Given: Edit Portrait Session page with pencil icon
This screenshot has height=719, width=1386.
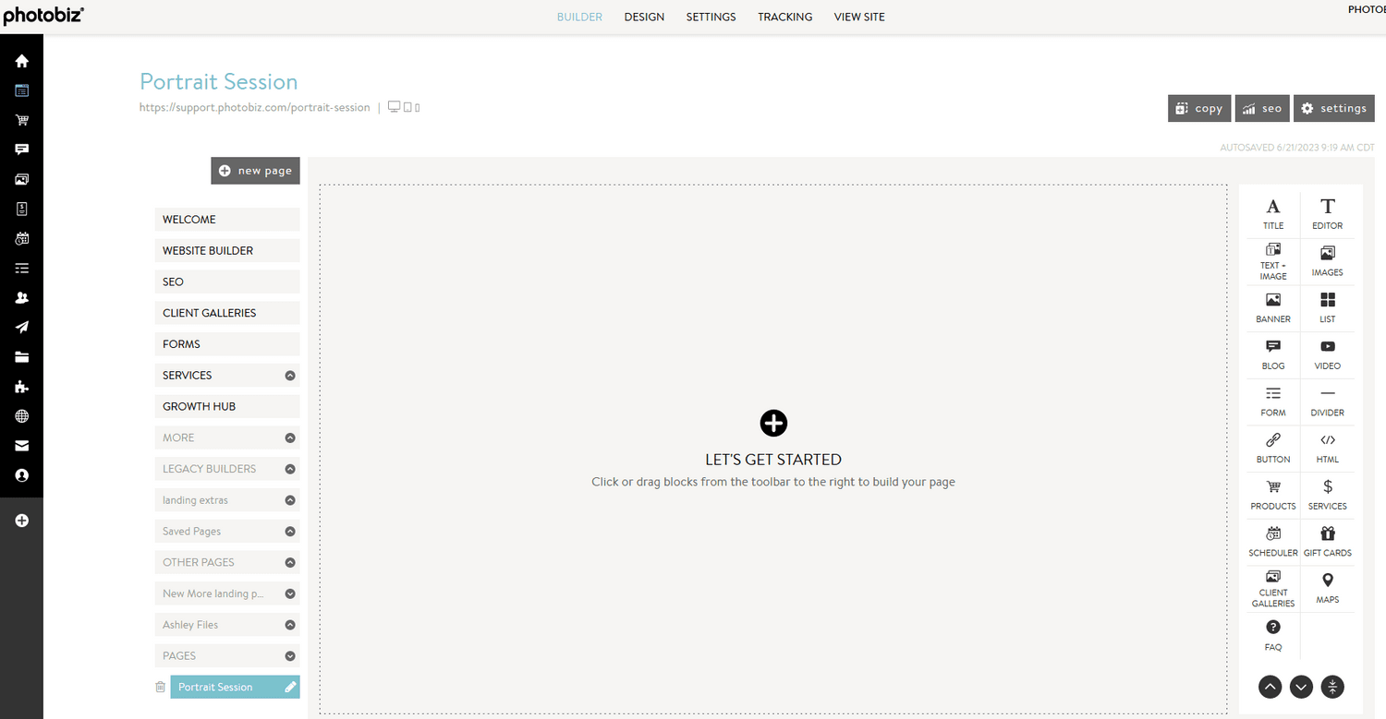Looking at the screenshot, I should 290,687.
